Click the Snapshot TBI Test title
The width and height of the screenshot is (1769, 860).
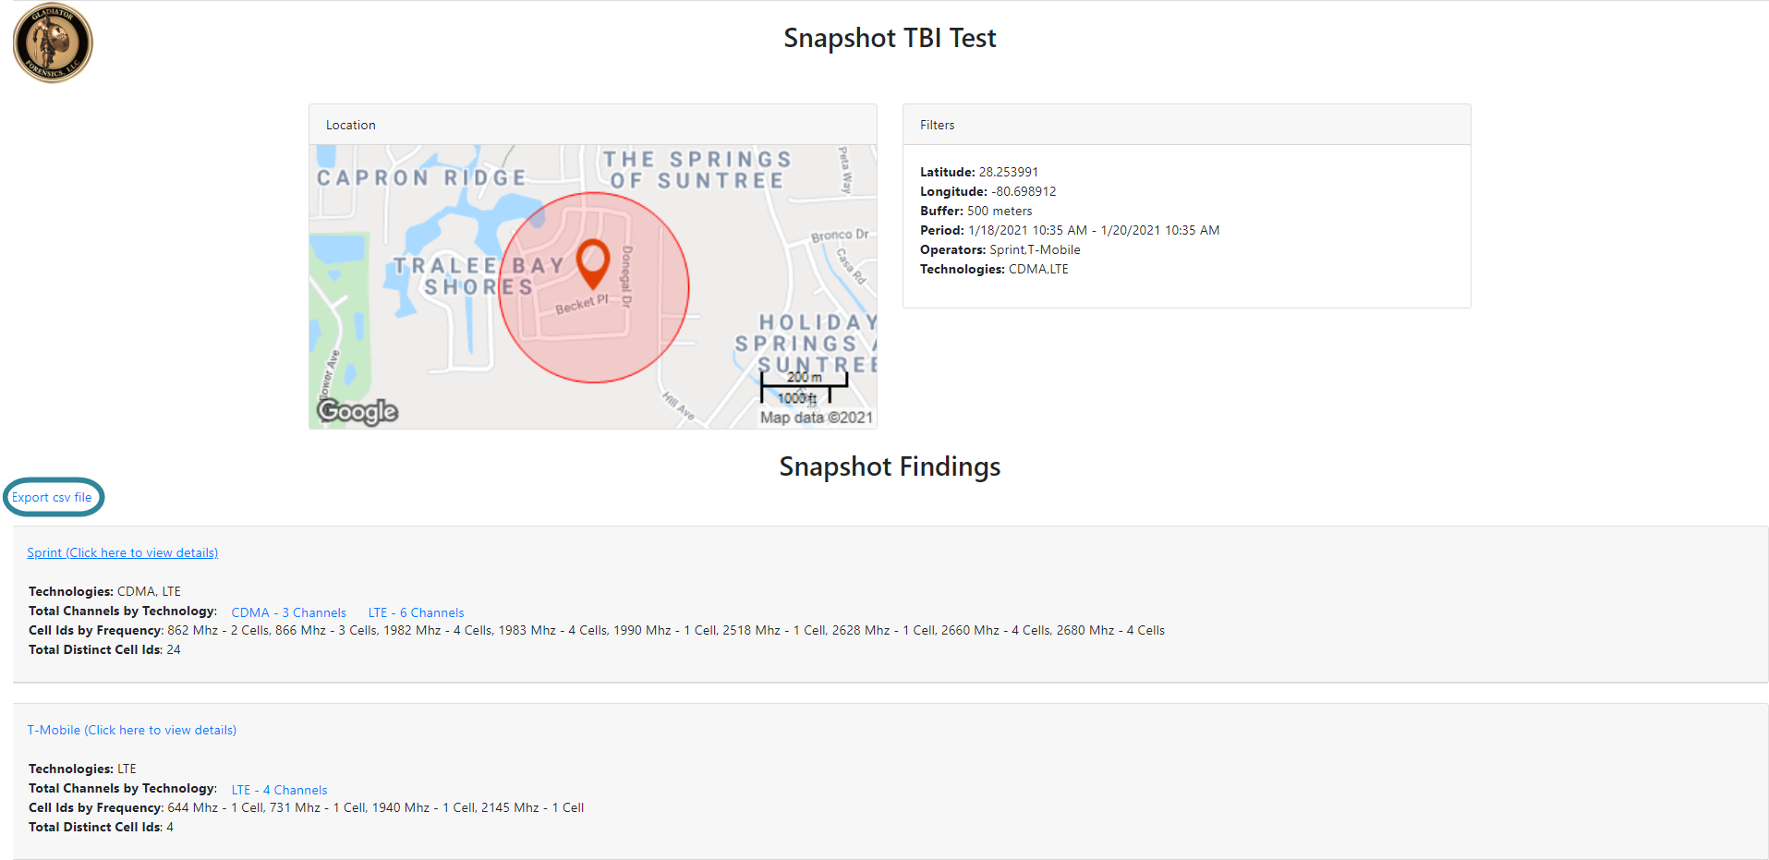(x=889, y=38)
